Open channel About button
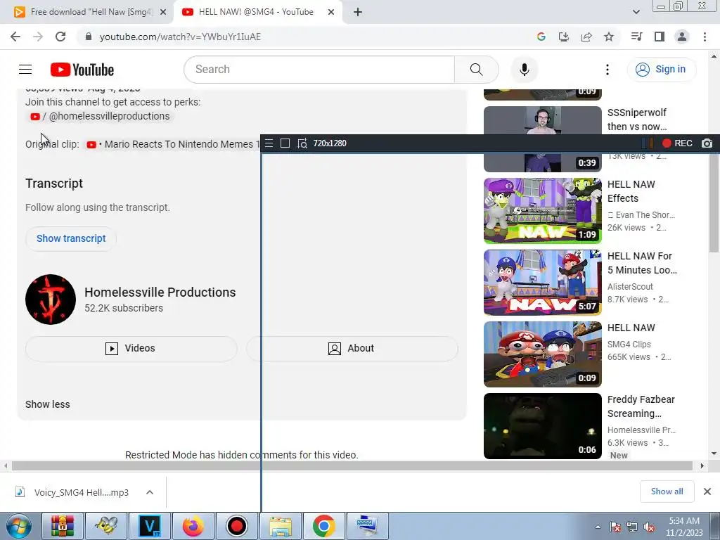The width and height of the screenshot is (720, 540). click(352, 349)
